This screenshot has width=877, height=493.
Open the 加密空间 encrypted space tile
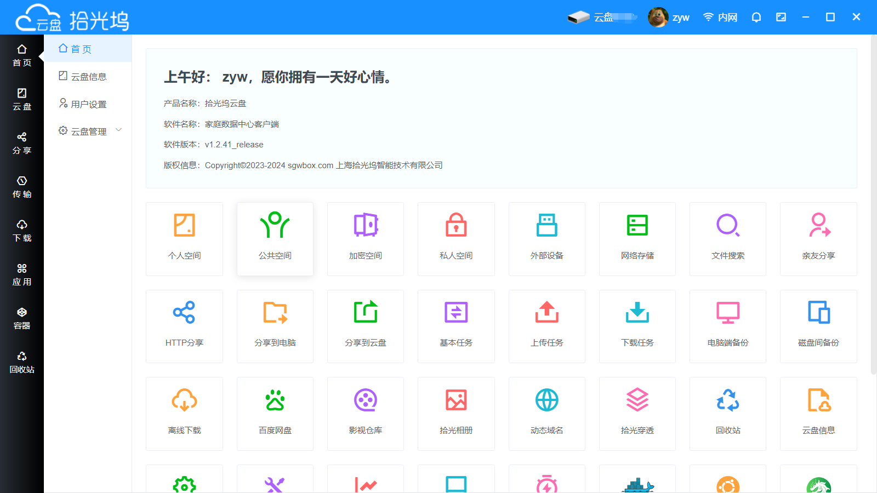(x=366, y=239)
